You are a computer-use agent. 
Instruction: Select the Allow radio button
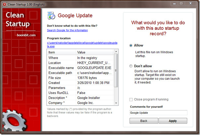[131, 45]
